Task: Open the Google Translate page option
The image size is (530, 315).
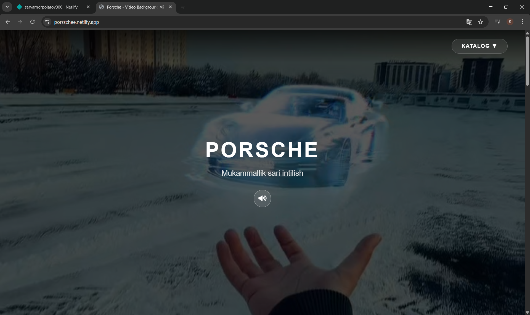Action: pyautogui.click(x=469, y=22)
